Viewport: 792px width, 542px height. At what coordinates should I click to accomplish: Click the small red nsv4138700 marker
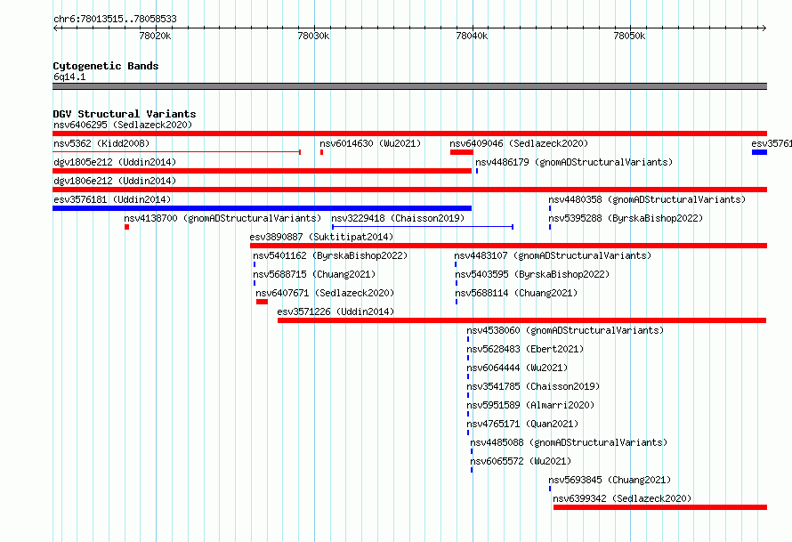126,227
